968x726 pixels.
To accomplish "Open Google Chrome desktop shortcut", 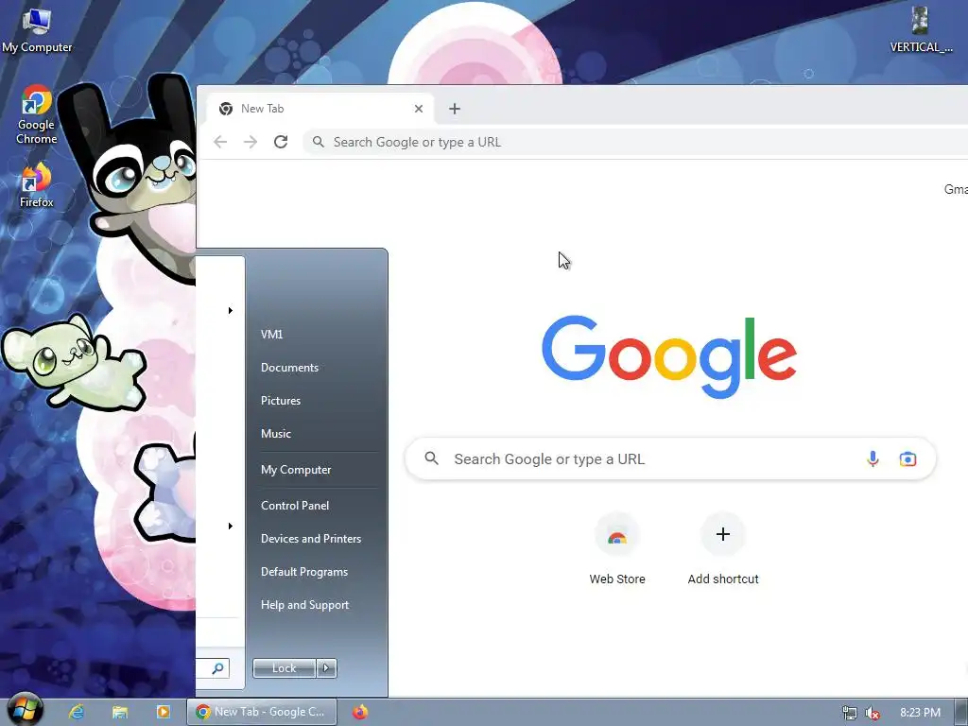I will click(37, 114).
